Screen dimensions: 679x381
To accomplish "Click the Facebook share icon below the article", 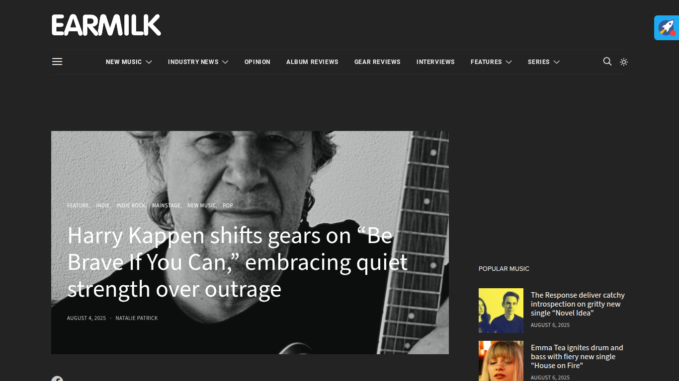I will pyautogui.click(x=57, y=379).
